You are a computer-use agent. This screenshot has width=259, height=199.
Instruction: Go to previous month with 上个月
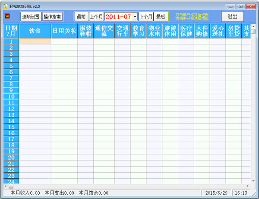pos(96,16)
